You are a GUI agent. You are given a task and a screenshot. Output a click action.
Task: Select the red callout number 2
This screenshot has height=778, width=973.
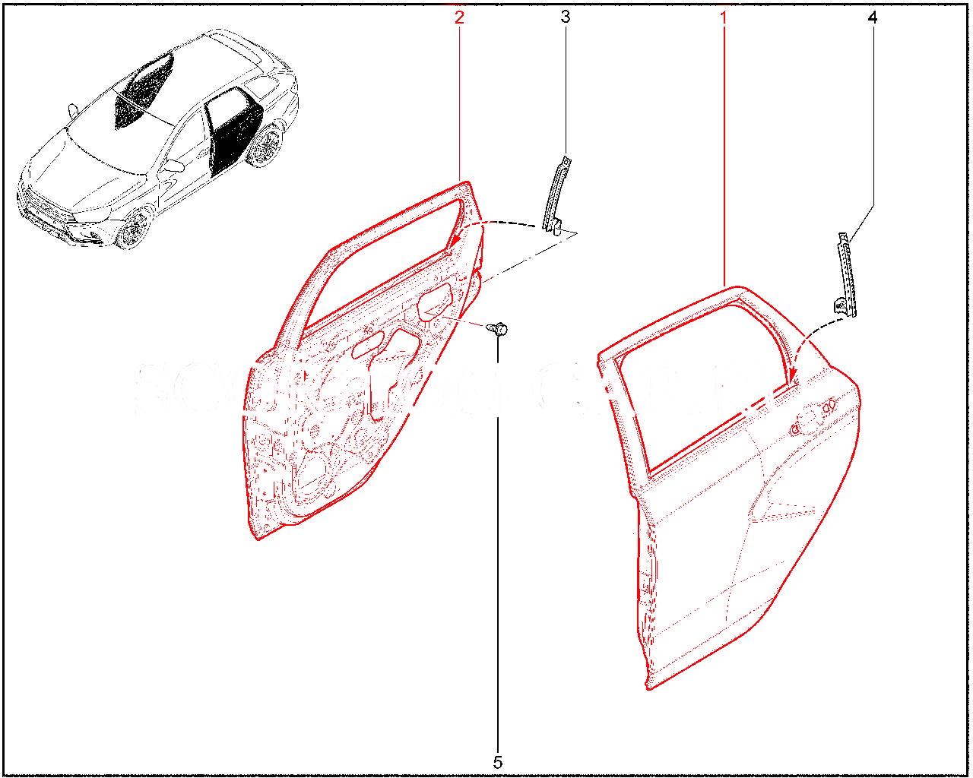pos(459,17)
